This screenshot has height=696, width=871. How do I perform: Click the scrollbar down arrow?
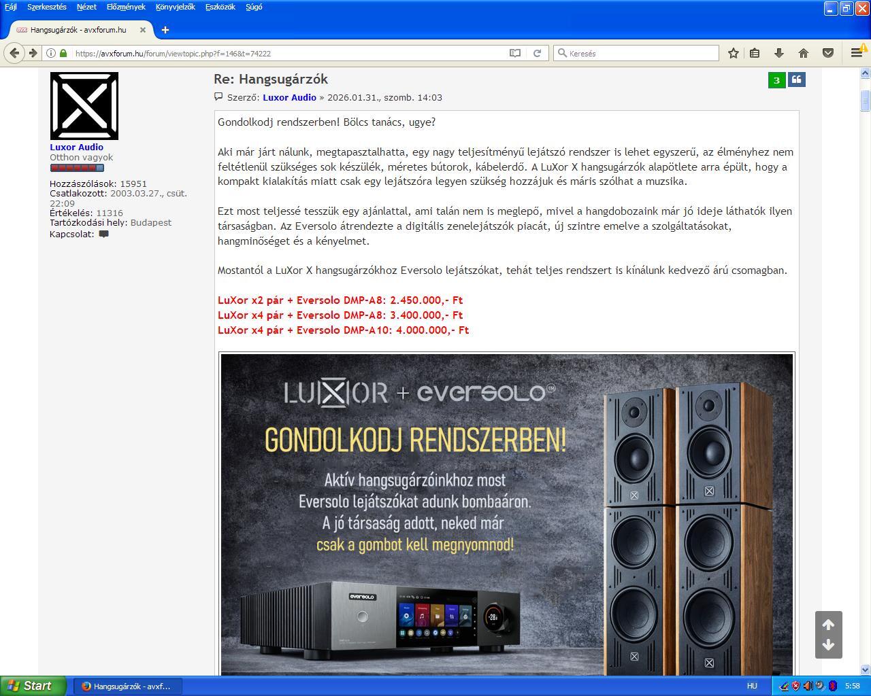point(866,669)
